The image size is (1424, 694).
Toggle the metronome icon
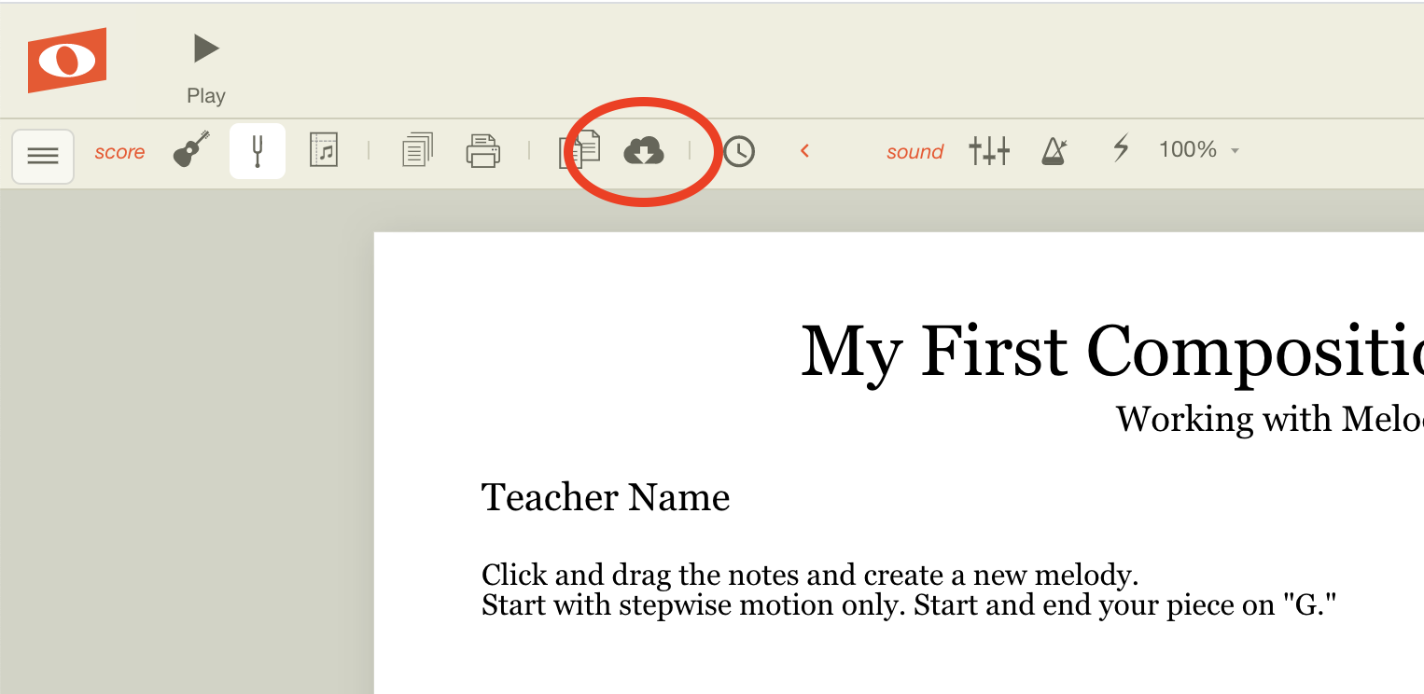pos(1054,150)
